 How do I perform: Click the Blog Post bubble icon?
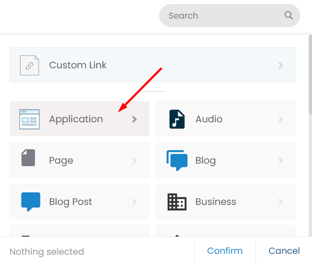coord(31,202)
